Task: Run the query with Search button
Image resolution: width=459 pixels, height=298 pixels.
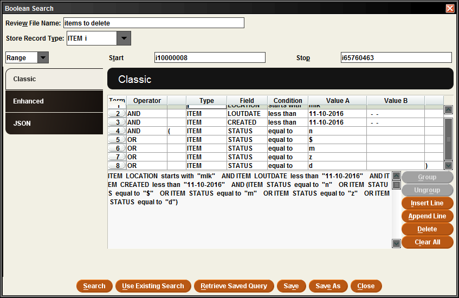Action: (x=94, y=286)
